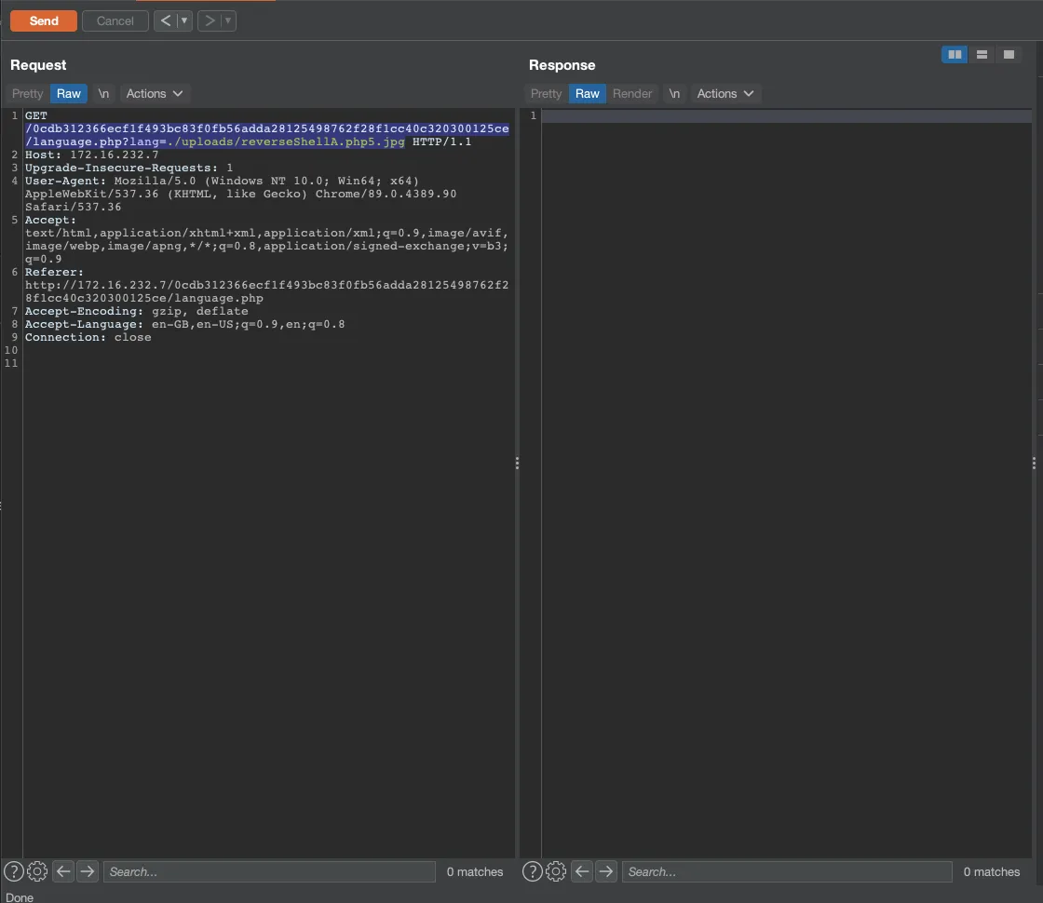Screen dimensions: 1043x903
Task: Select the Raw tab in Response
Action: coord(588,93)
